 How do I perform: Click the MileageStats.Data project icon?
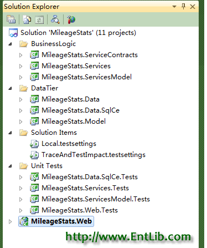pyautogui.click(x=34, y=99)
